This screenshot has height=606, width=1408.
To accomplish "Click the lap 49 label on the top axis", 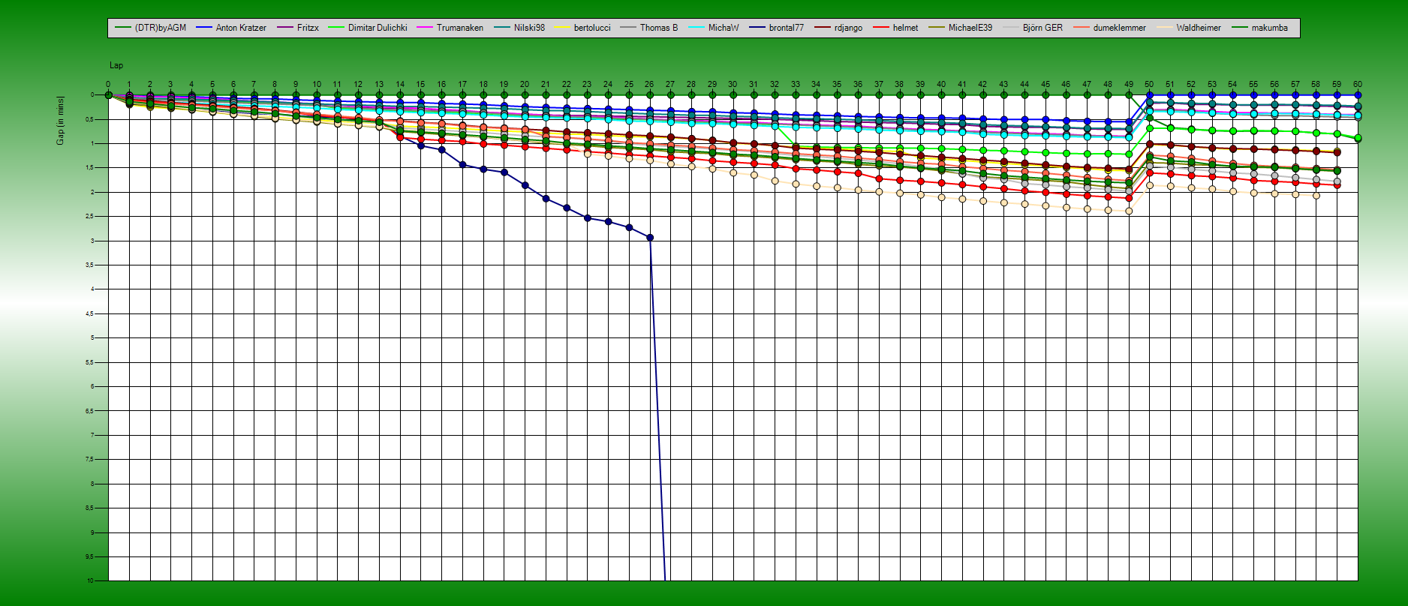I will [1129, 85].
